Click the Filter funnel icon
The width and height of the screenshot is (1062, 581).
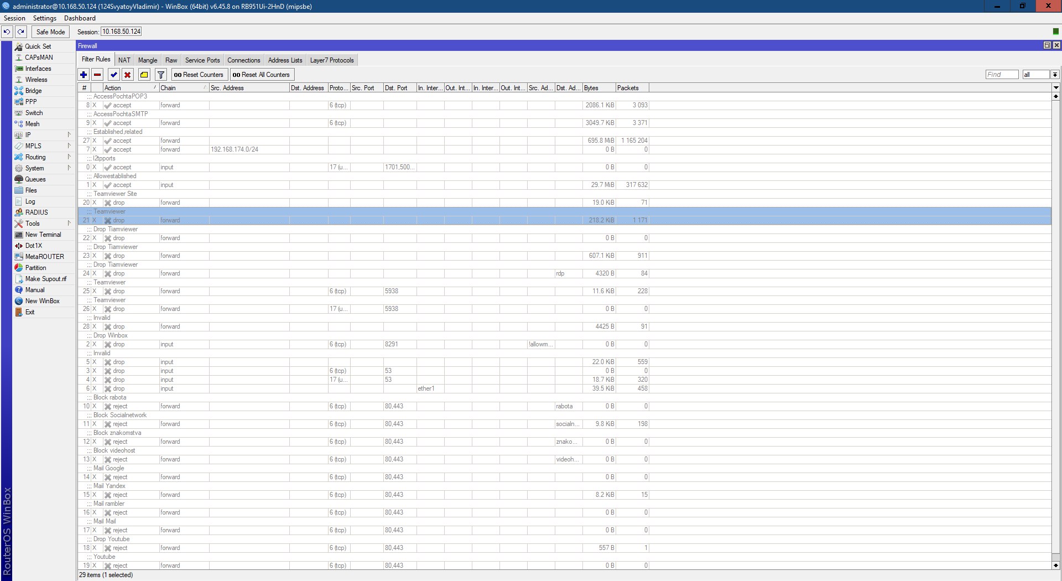[161, 75]
